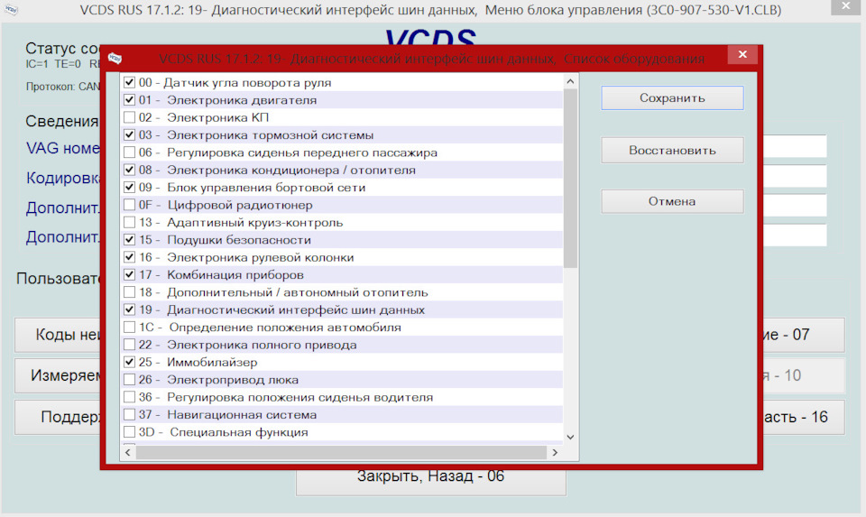Uncheck 09 - Блок управления бортовой сети
Image resolution: width=866 pixels, height=517 pixels.
[x=129, y=188]
